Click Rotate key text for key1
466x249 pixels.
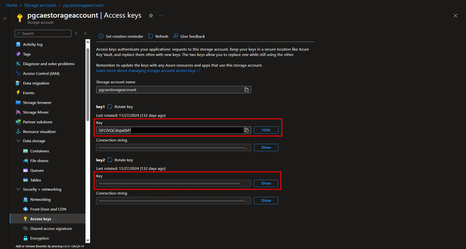(124, 107)
